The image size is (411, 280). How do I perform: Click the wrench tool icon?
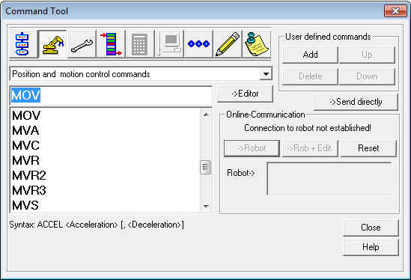pyautogui.click(x=82, y=43)
